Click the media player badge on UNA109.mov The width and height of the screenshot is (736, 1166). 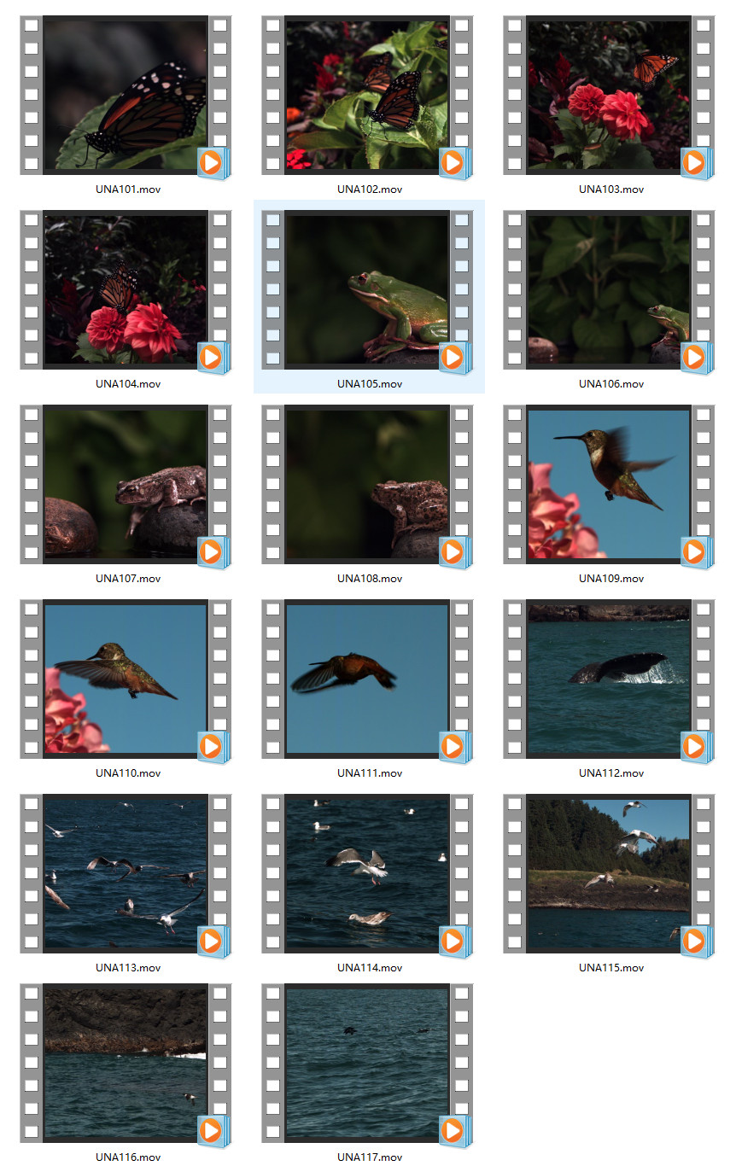coord(697,552)
